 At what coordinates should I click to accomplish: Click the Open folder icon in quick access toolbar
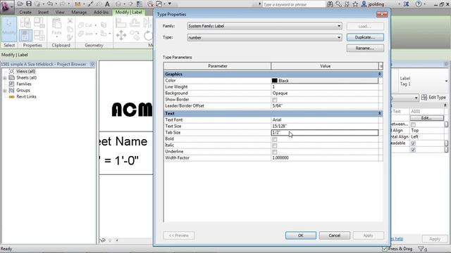click(x=20, y=4)
